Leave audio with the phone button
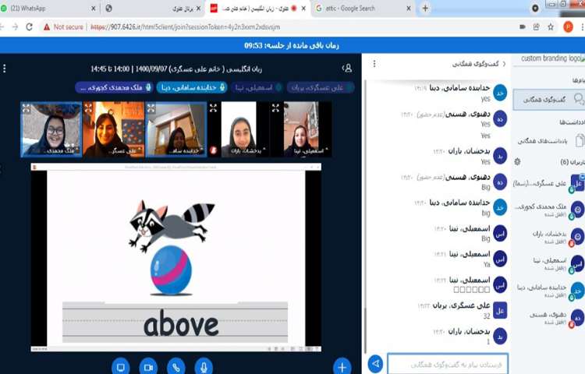The height and width of the screenshot is (374, 585). 176,367
